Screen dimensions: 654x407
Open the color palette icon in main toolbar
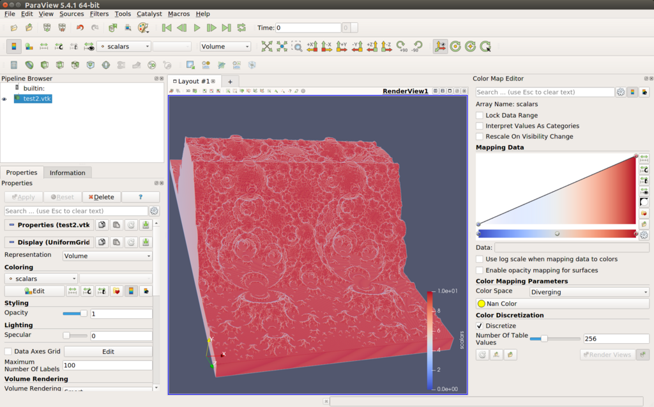tap(143, 28)
